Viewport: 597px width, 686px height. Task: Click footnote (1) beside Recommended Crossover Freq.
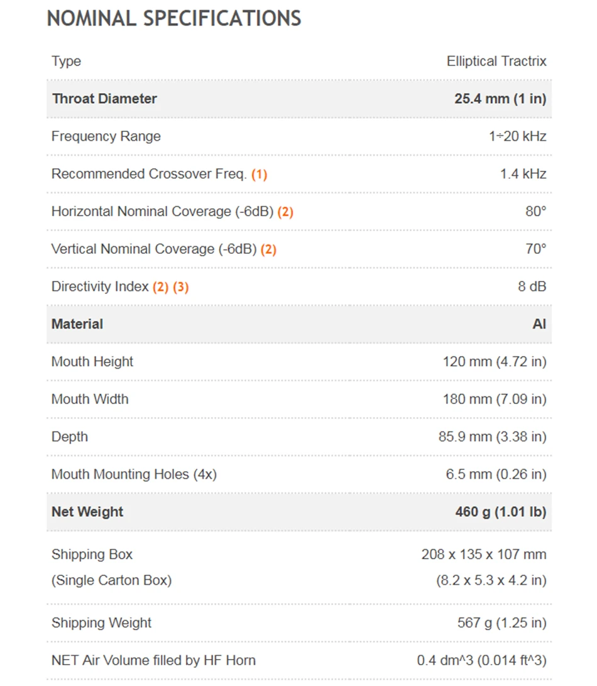[259, 174]
